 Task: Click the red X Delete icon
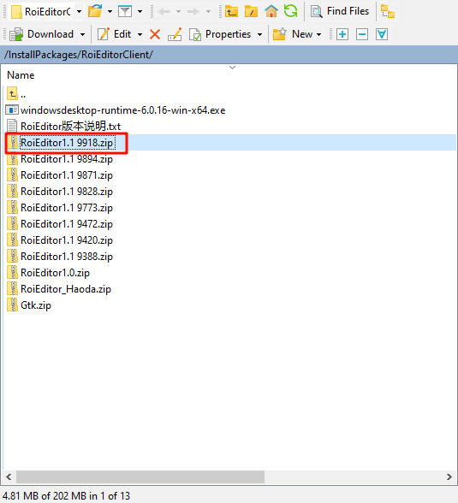(x=155, y=34)
